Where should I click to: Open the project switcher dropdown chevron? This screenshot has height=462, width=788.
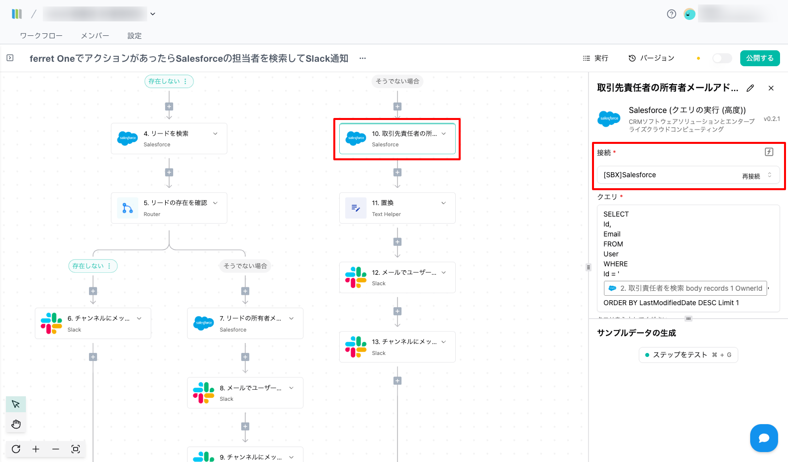click(x=153, y=14)
